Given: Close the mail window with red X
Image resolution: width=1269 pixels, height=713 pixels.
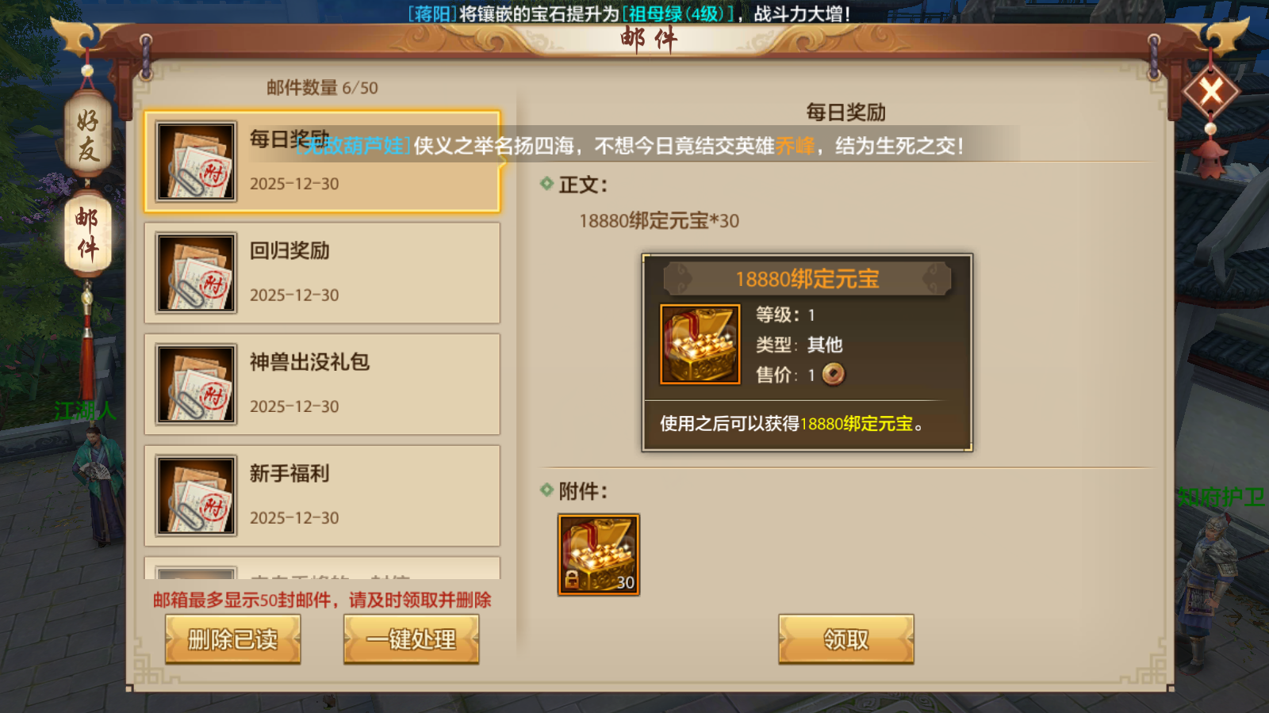Looking at the screenshot, I should (1210, 92).
